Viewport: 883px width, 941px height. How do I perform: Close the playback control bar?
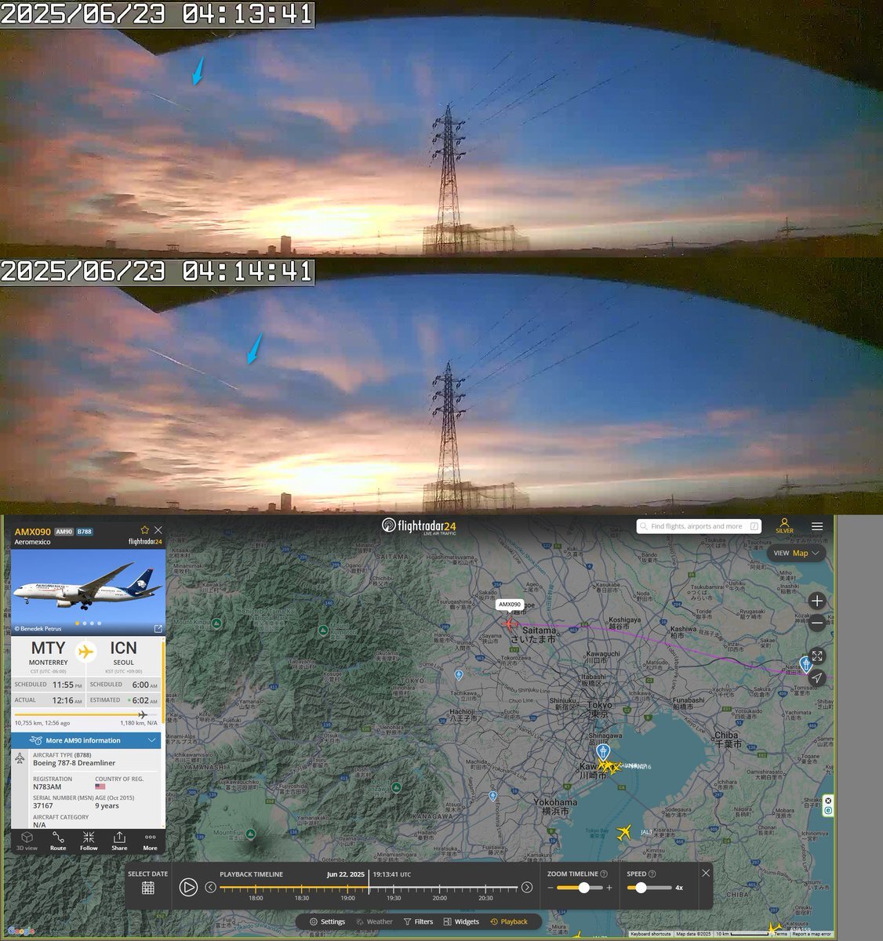[x=706, y=873]
